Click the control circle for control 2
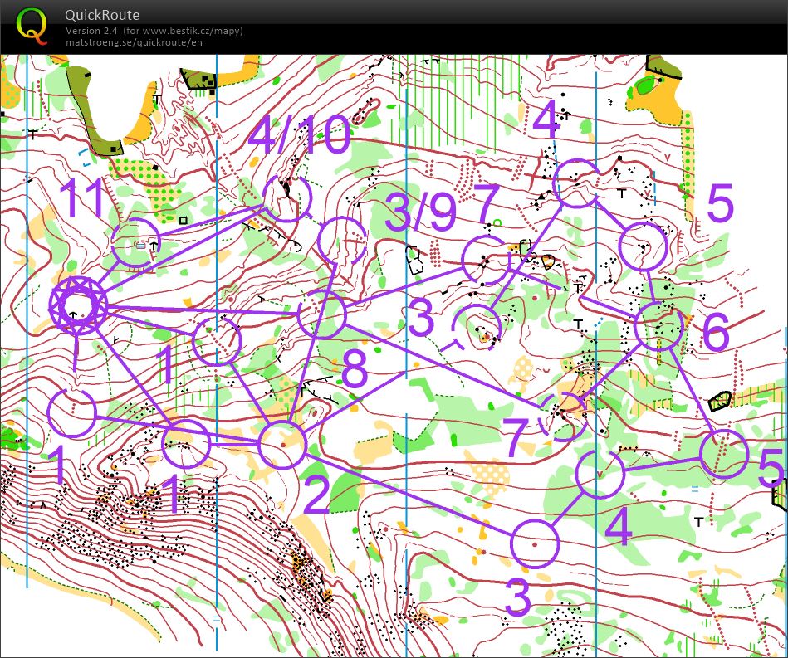788x658 pixels. click(282, 444)
